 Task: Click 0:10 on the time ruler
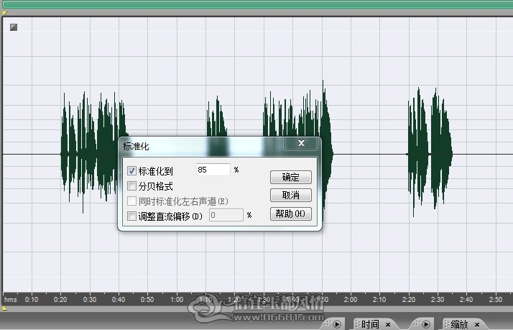pyautogui.click(x=32, y=300)
